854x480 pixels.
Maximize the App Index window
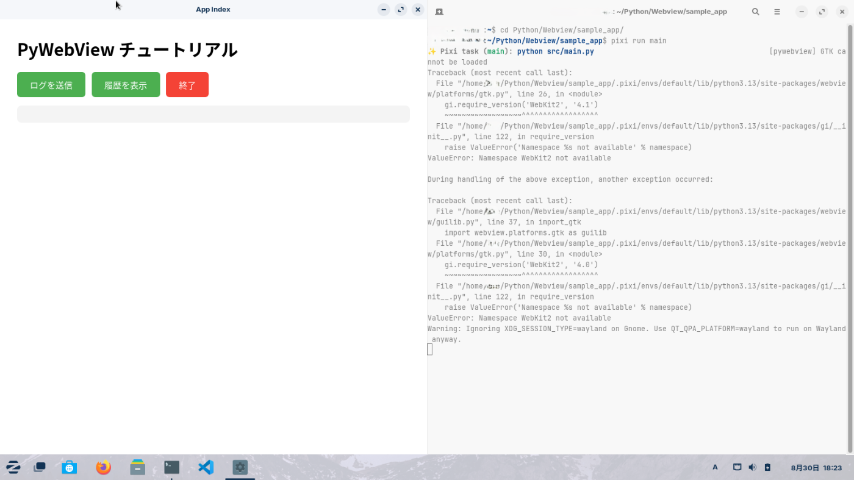(401, 9)
